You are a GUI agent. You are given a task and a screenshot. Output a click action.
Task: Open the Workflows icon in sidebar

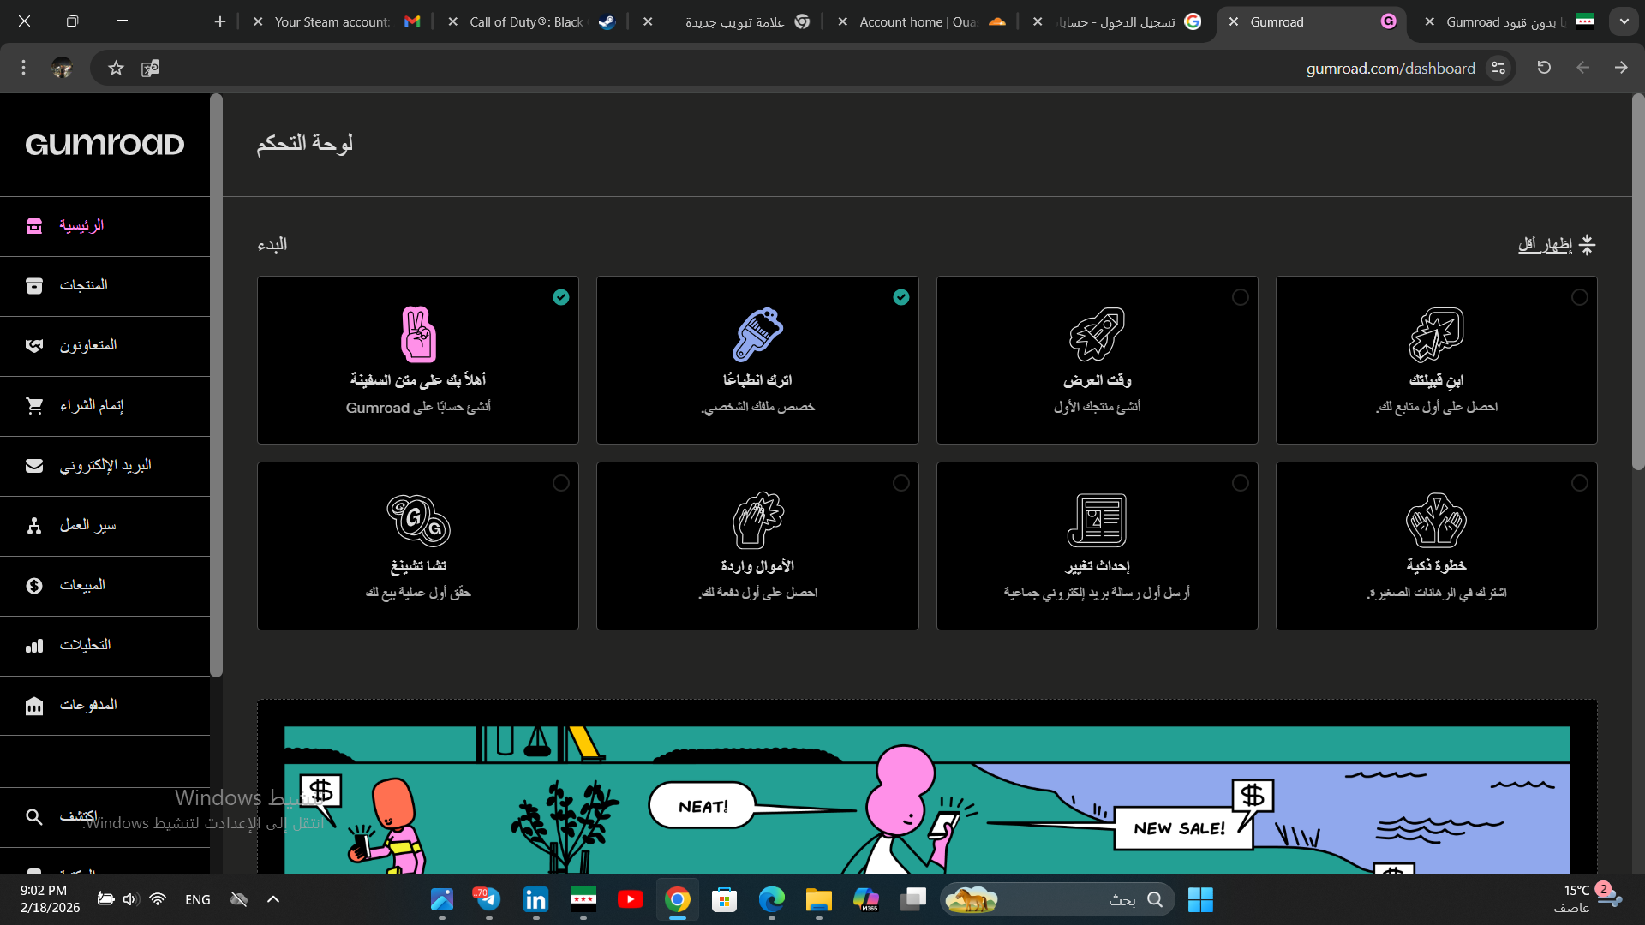coord(34,526)
